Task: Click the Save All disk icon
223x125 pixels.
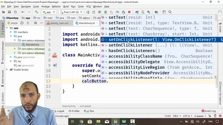Action: tap(9, 12)
